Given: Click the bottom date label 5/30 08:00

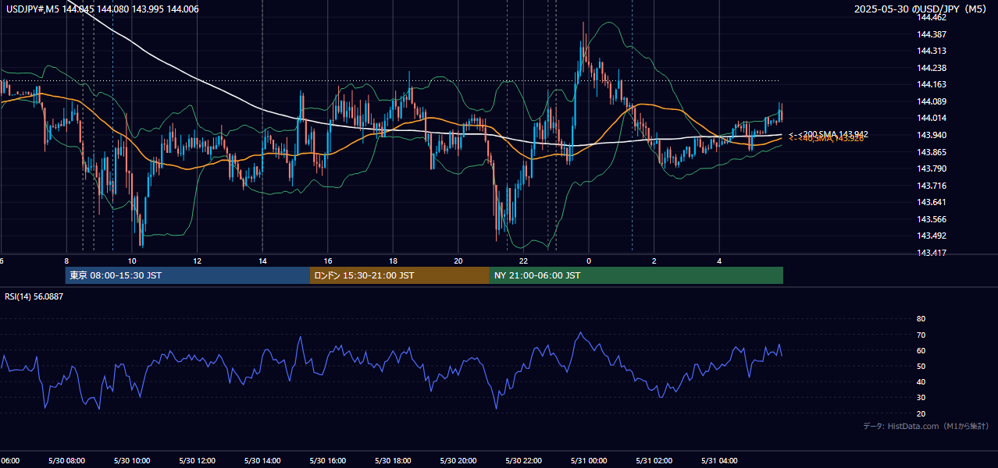Looking at the screenshot, I should [66, 461].
